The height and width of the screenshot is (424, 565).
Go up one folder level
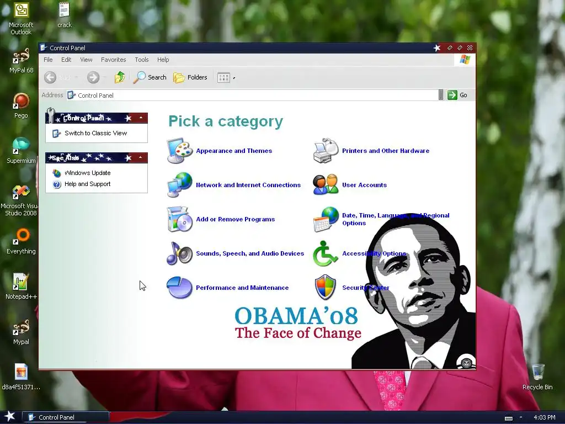120,77
